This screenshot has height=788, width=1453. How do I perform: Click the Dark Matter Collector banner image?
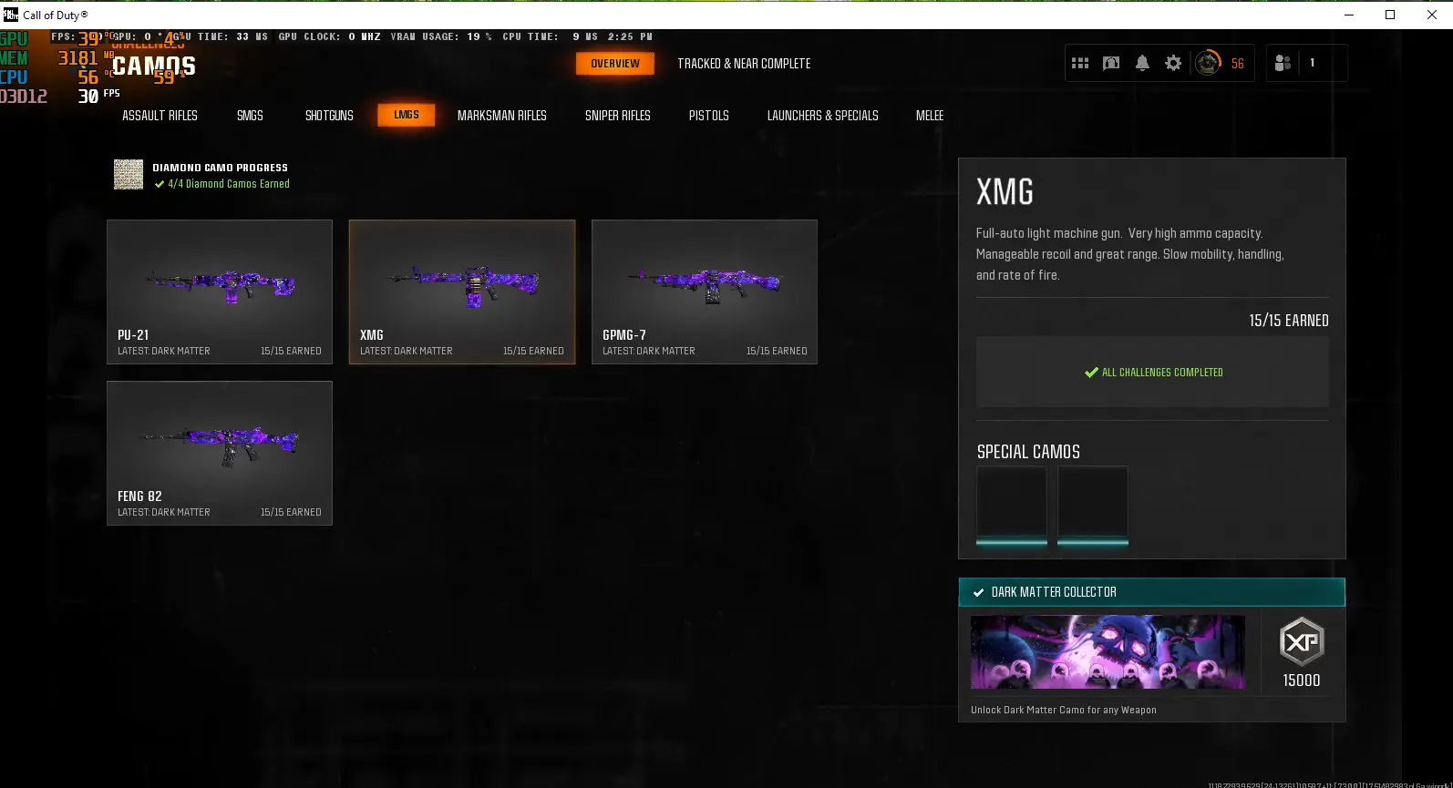pyautogui.click(x=1108, y=652)
